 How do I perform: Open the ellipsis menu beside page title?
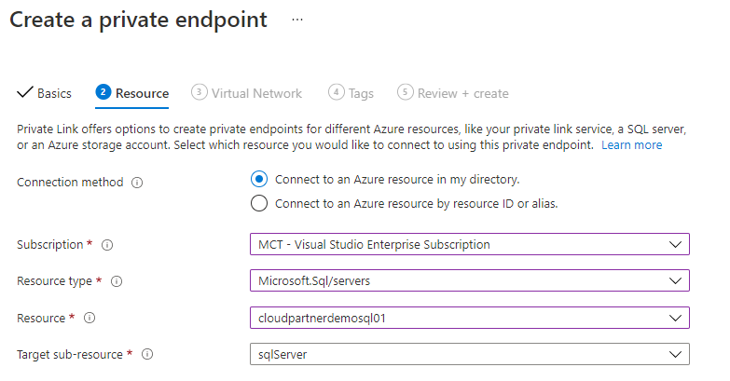(298, 20)
